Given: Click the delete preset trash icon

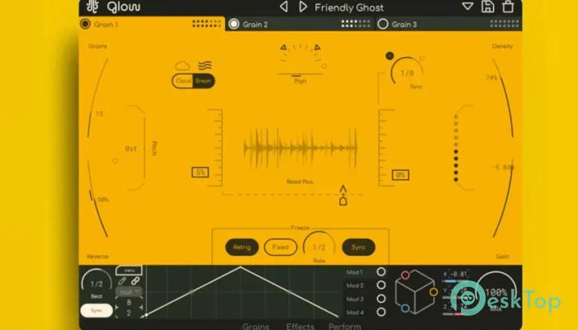Looking at the screenshot, I should click(508, 7).
